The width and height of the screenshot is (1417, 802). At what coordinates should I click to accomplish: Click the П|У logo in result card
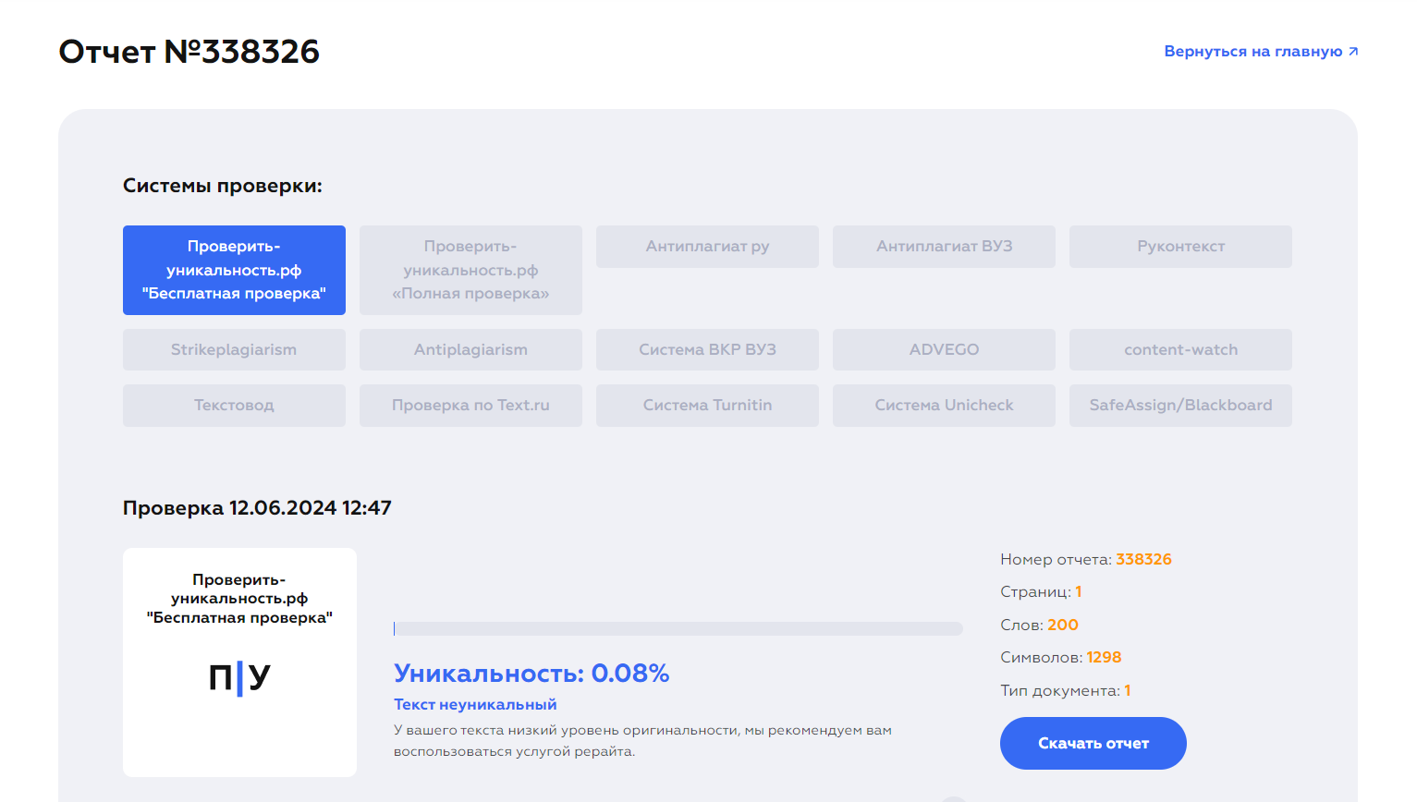click(x=239, y=677)
